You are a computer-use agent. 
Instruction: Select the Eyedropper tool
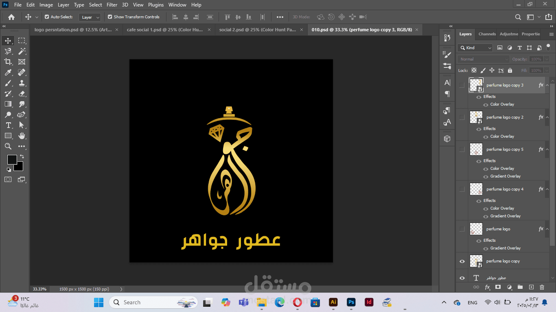(x=8, y=72)
